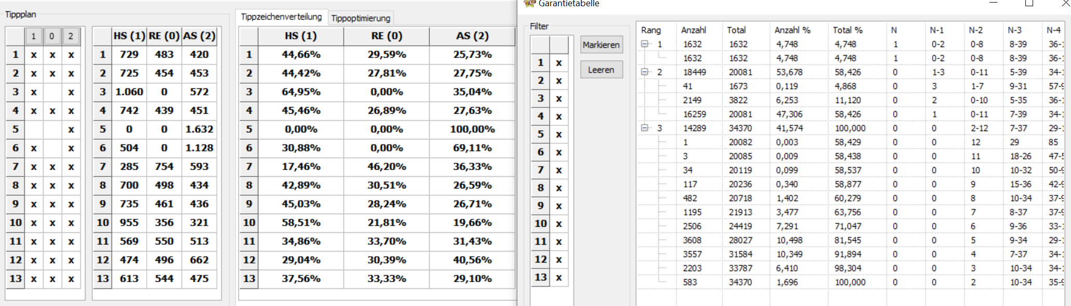
Task: Click the Leeren button
Action: pos(601,69)
